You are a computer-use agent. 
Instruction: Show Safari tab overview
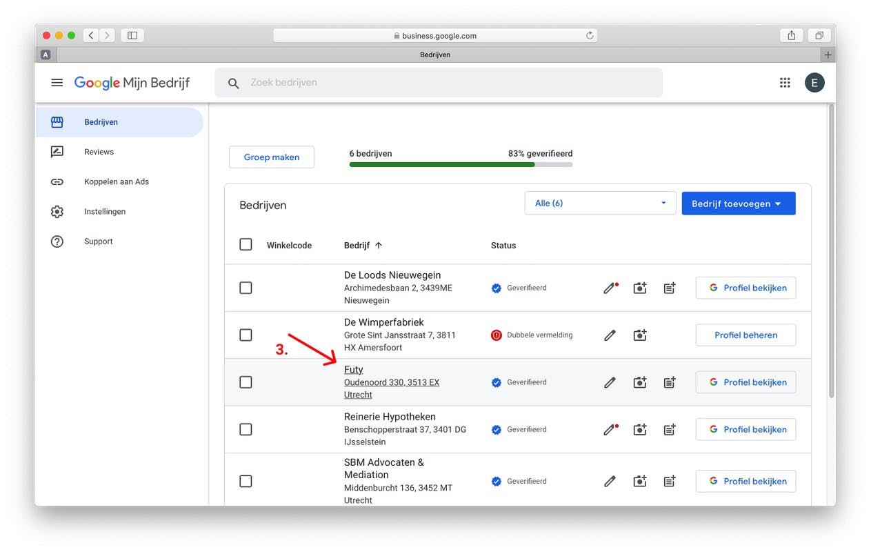819,35
